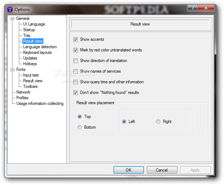Choose the Left placement radio button

pyautogui.click(x=124, y=122)
